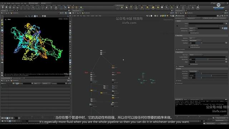Open the Range Values dropdown
The image size is (229, 129).
[x=195, y=40]
